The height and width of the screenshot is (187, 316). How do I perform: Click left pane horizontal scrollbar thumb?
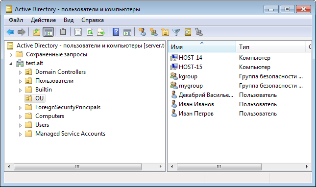[x=77, y=166]
